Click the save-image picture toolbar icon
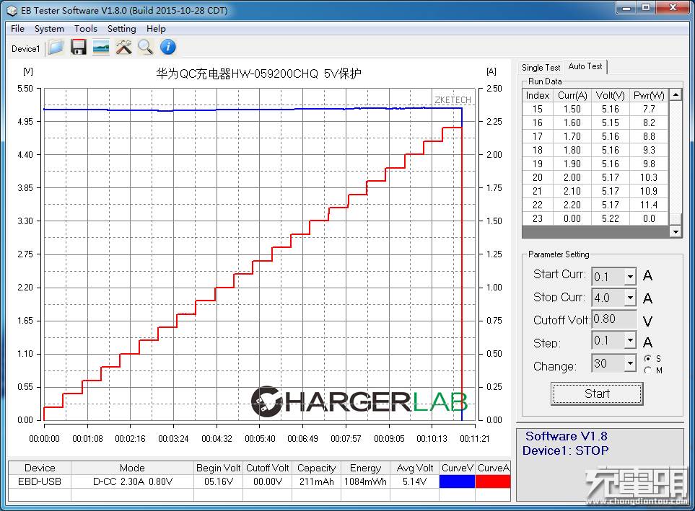 (x=101, y=47)
